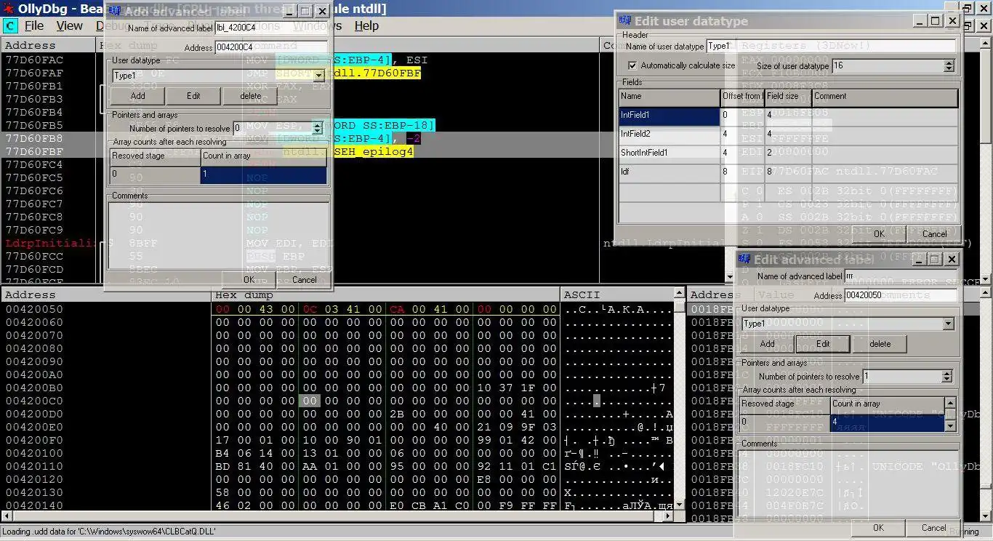
Task: Click the Add advanced label dialog title icon
Action: [116, 11]
